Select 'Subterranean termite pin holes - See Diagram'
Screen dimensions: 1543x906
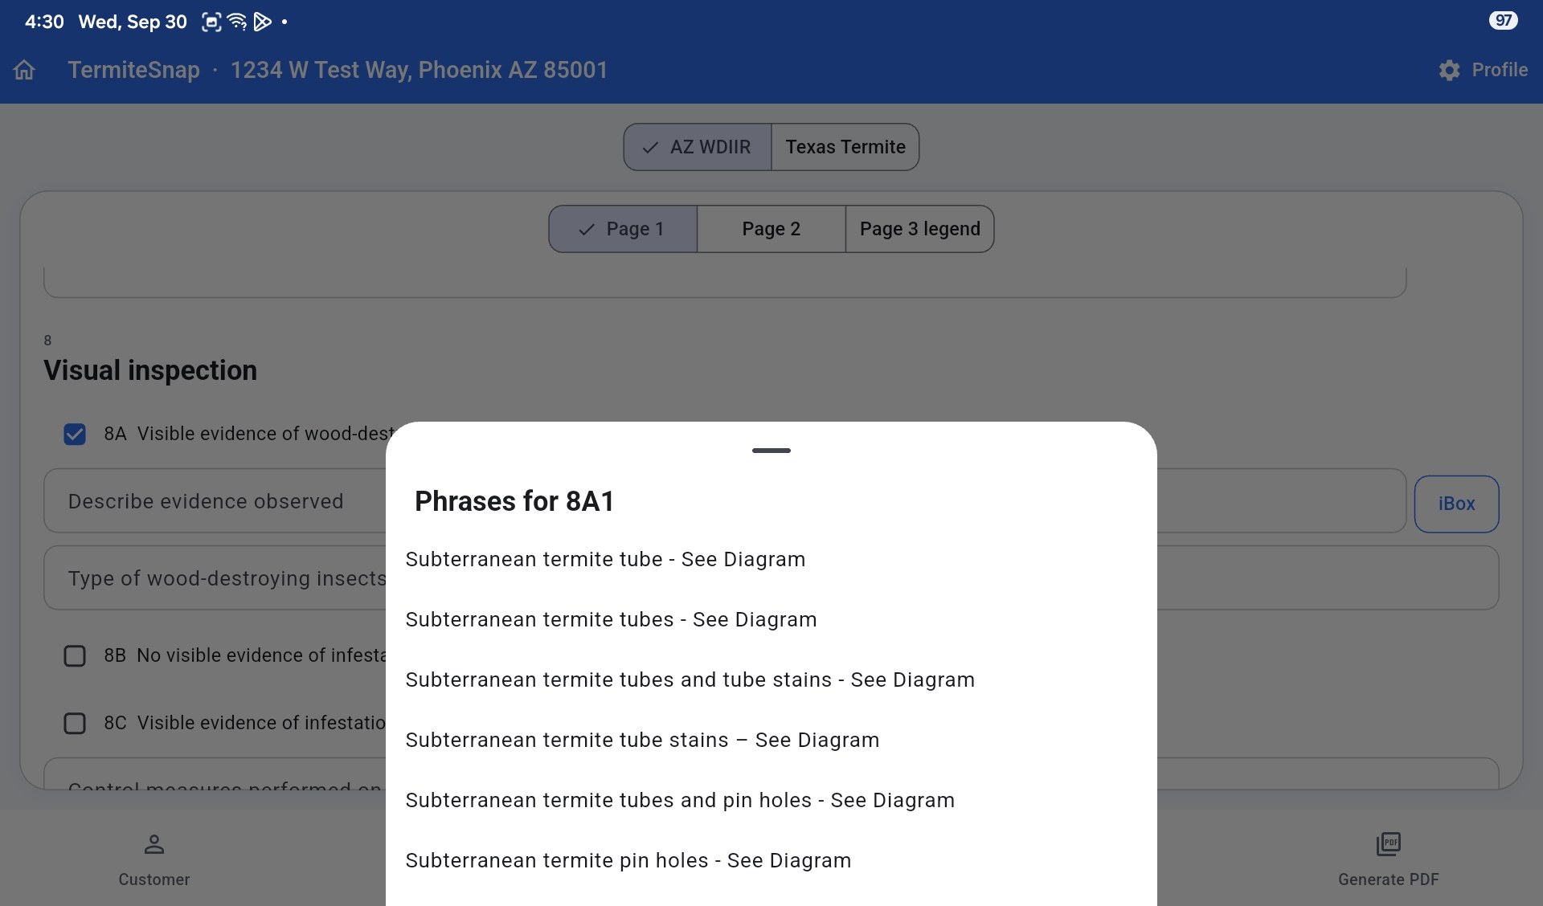pos(771,860)
